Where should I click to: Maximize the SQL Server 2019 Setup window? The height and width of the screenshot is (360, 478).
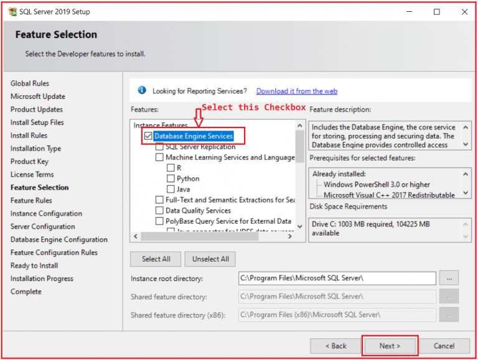[x=436, y=12]
